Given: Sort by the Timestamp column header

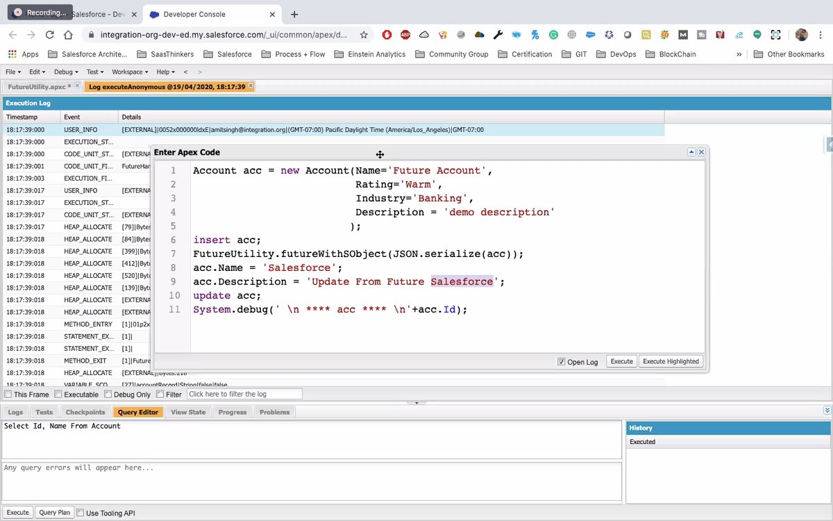Looking at the screenshot, I should tap(31, 117).
